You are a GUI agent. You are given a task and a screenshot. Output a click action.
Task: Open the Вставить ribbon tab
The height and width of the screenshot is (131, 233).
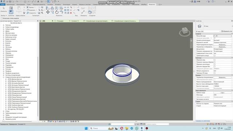coord(58,5)
